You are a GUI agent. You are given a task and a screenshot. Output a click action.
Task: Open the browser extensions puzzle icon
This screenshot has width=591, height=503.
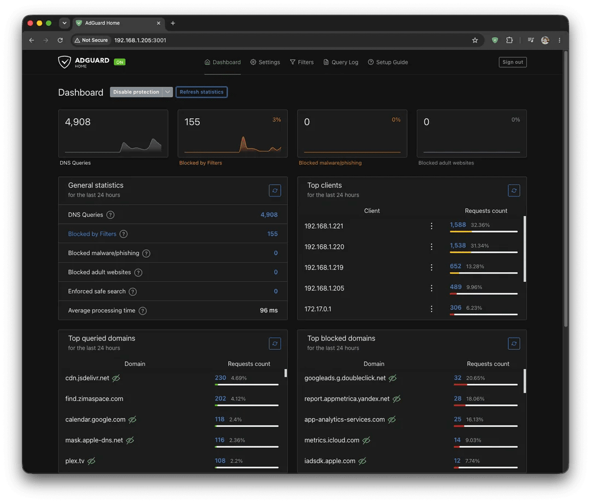pos(509,41)
